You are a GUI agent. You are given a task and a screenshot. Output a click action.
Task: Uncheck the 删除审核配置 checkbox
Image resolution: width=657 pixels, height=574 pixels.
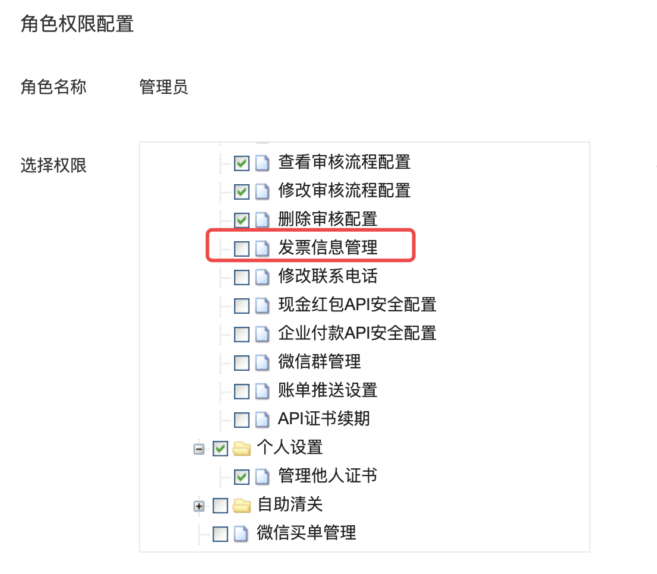pos(242,220)
